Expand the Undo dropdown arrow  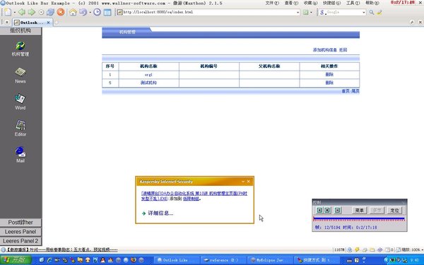(90, 13)
